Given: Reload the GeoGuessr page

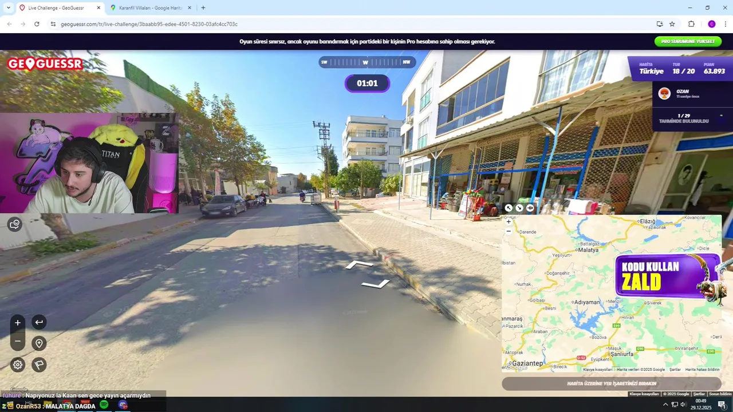Looking at the screenshot, I should (x=37, y=24).
